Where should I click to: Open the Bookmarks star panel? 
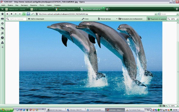[2, 14]
